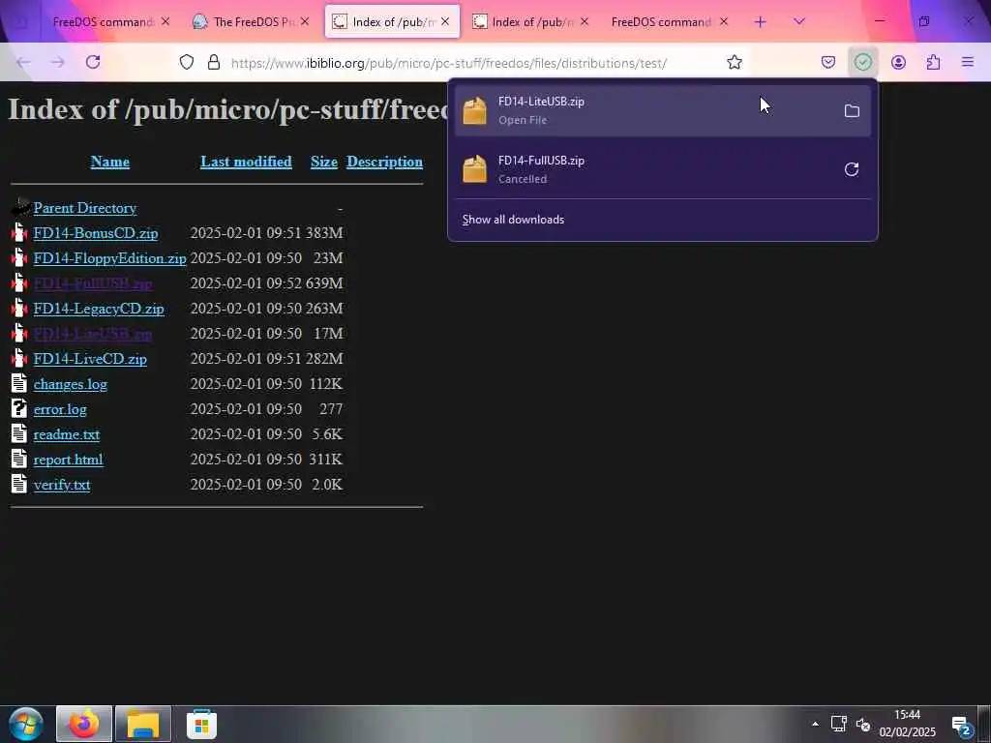
Task: Show FD14-LiteUSB.zip in its folder
Action: tap(852, 110)
